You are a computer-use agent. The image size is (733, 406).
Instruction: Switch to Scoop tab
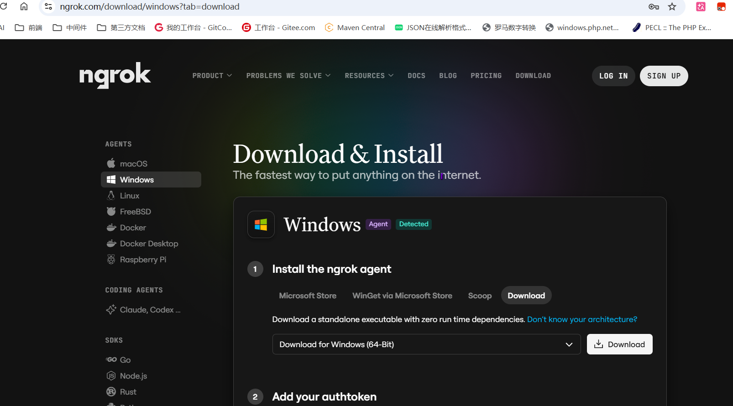point(480,296)
